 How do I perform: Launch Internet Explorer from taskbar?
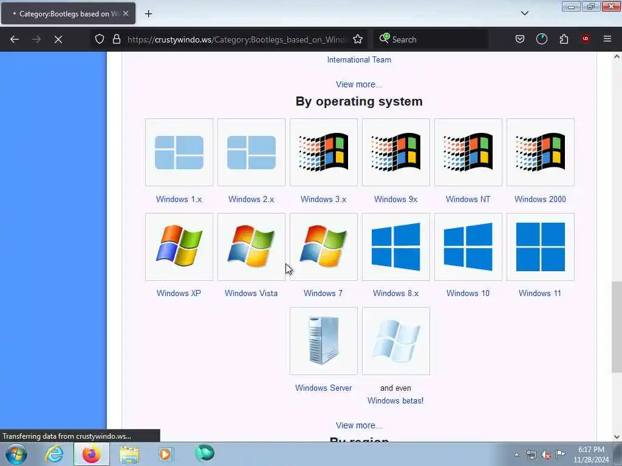[54, 454]
